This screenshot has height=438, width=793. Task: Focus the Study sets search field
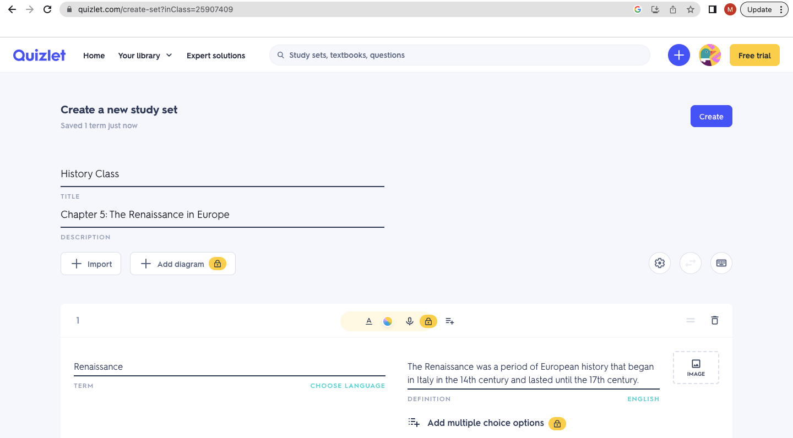460,55
